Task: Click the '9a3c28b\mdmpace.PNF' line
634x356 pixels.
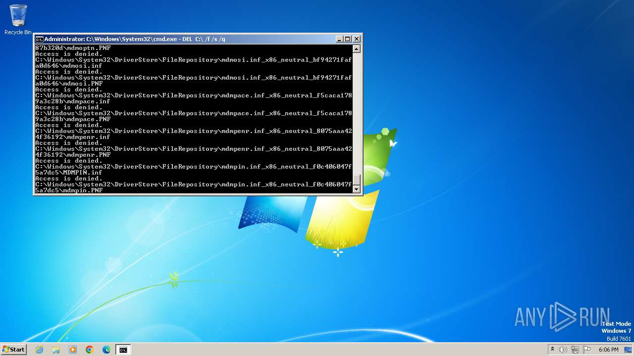Action: (73, 119)
